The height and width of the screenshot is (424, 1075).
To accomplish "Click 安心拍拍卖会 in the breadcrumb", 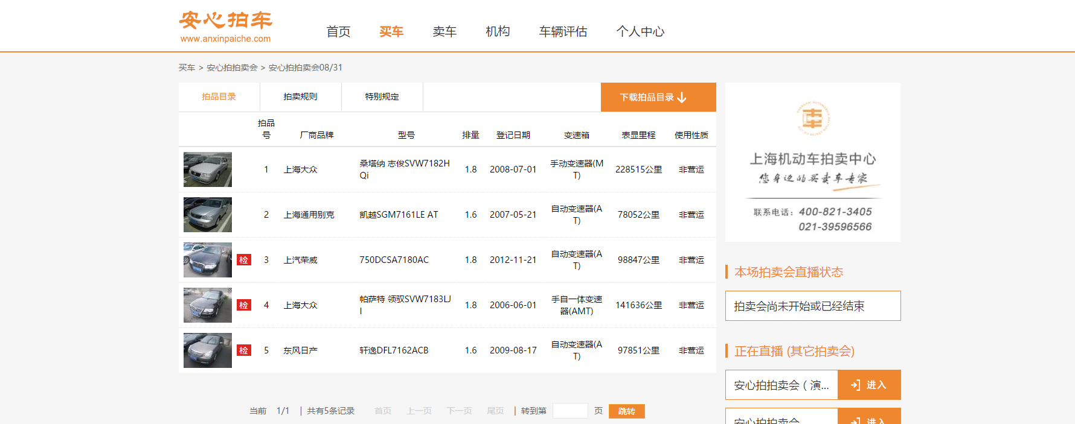I will coord(232,68).
